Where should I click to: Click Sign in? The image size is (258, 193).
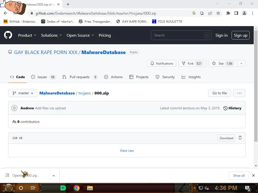tap(221, 35)
